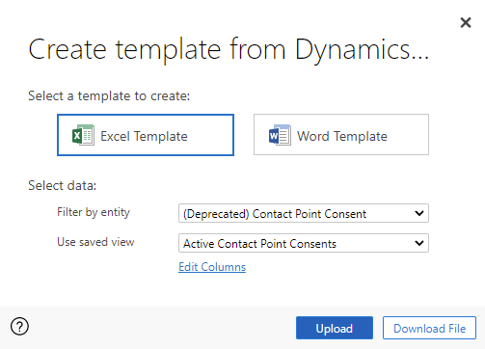Open the Edit Columns link
Screen dimensions: 485x349
click(x=212, y=267)
